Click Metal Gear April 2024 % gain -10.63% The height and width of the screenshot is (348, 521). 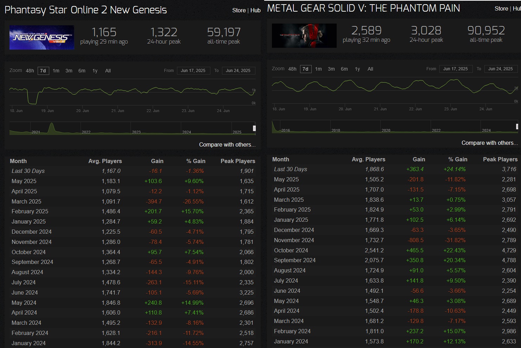455,311
